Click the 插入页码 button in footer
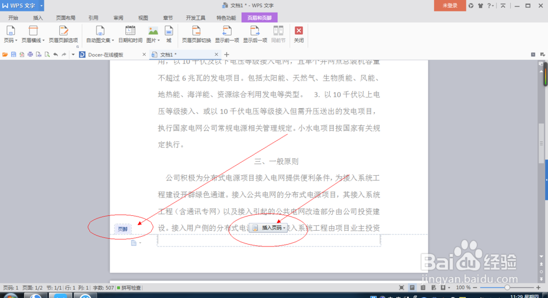Viewport: 548px width, 298px height. [x=268, y=228]
